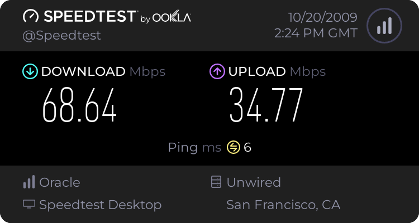Screen dimensions: 419x223
Task: Click the Unwired server name
Action: coord(254,182)
